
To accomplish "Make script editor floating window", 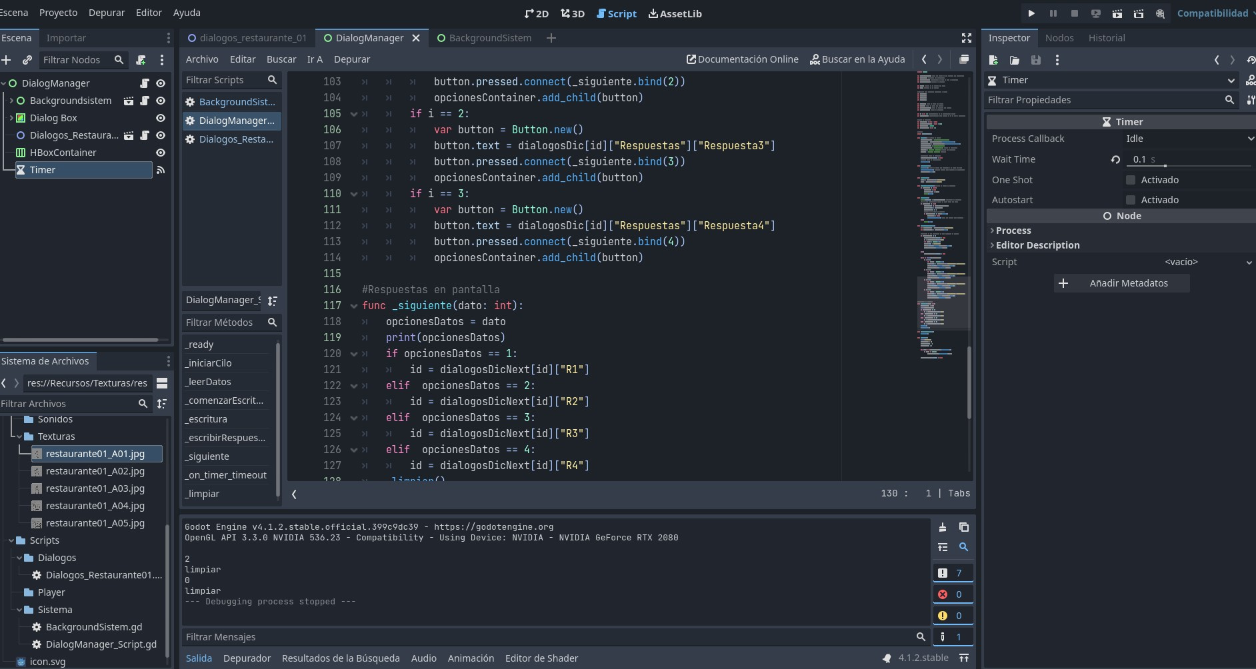I will tap(964, 59).
